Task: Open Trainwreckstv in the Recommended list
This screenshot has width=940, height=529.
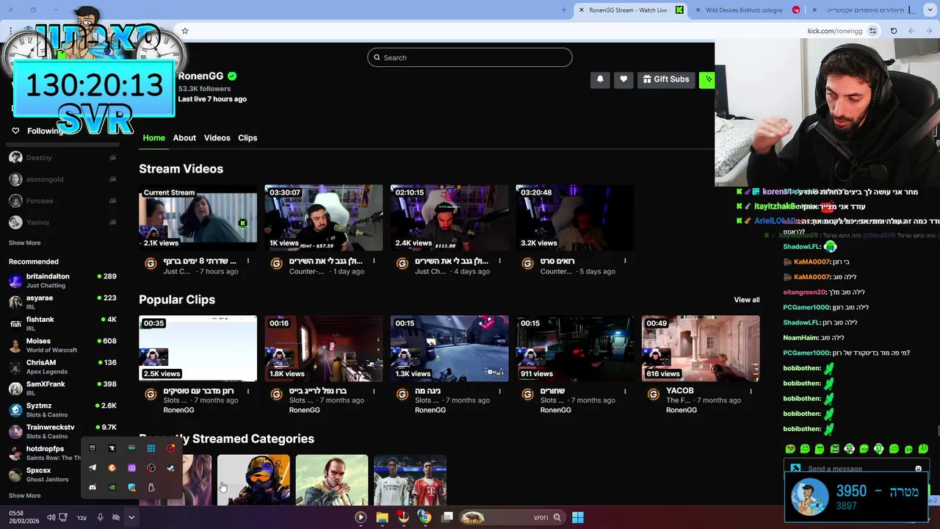Action: pyautogui.click(x=62, y=431)
